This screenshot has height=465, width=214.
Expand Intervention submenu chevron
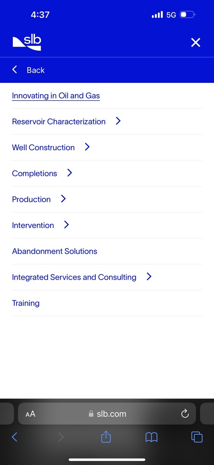coord(66,225)
